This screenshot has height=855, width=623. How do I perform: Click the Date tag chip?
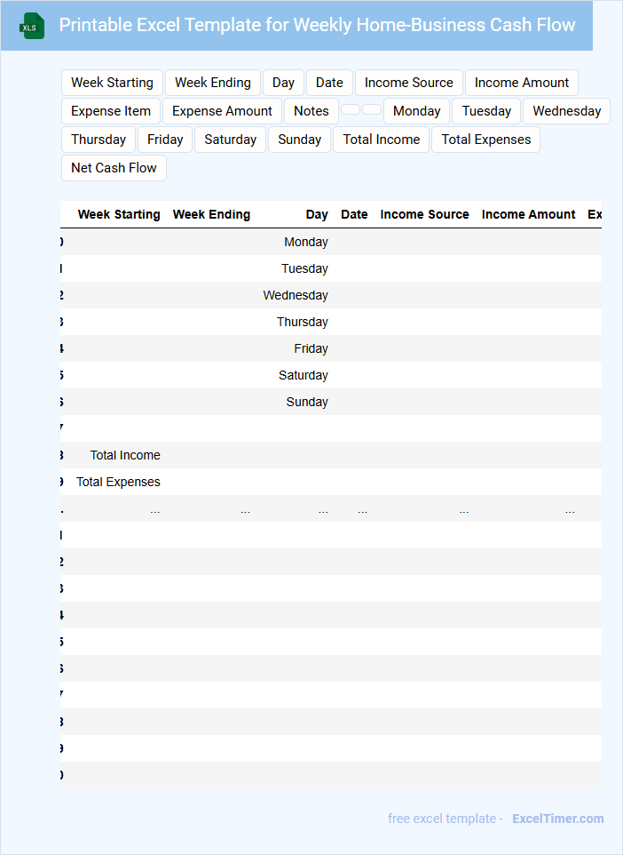(329, 83)
